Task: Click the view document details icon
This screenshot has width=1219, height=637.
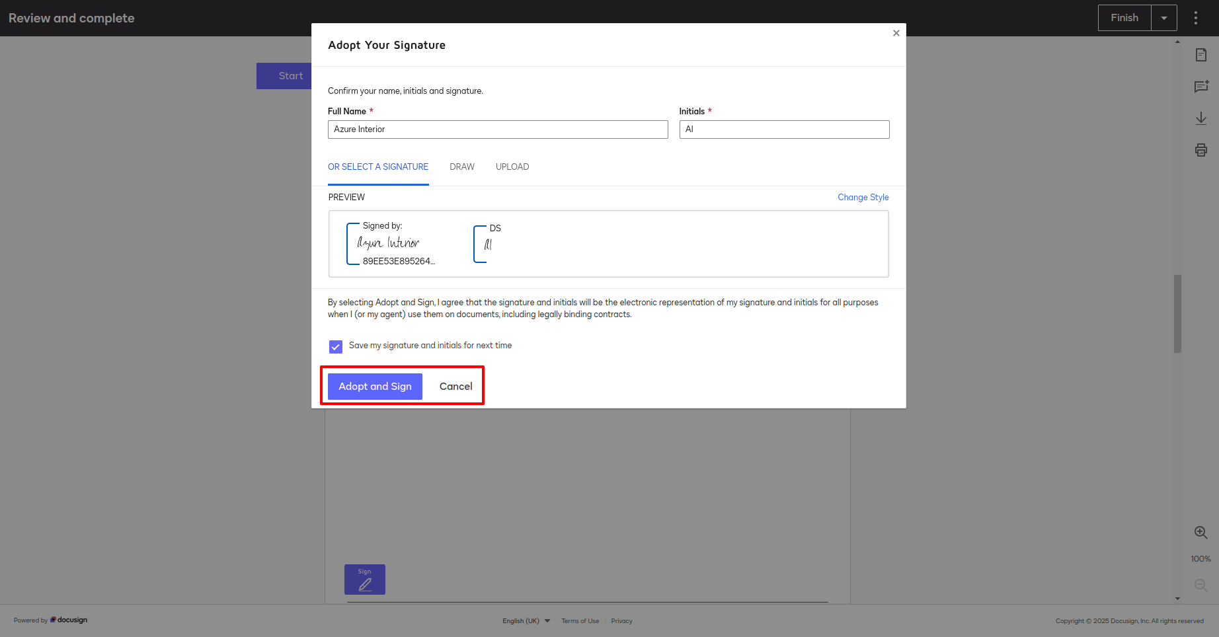Action: [1200, 55]
